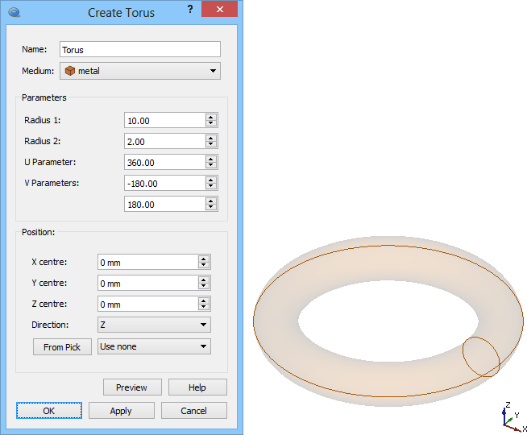
Task: Decrease Y centre with the down arrow
Action: pos(204,286)
